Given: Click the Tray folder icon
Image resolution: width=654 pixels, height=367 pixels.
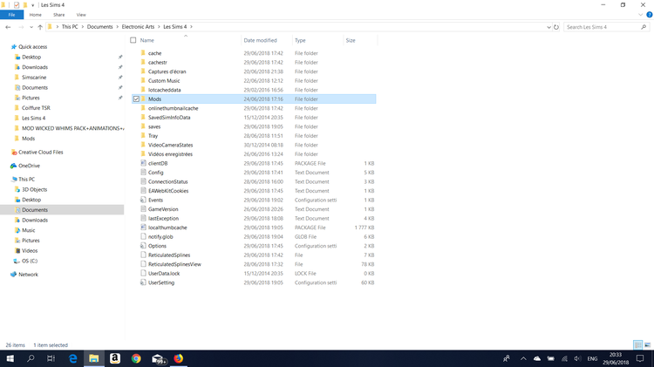Looking at the screenshot, I should click(x=144, y=135).
